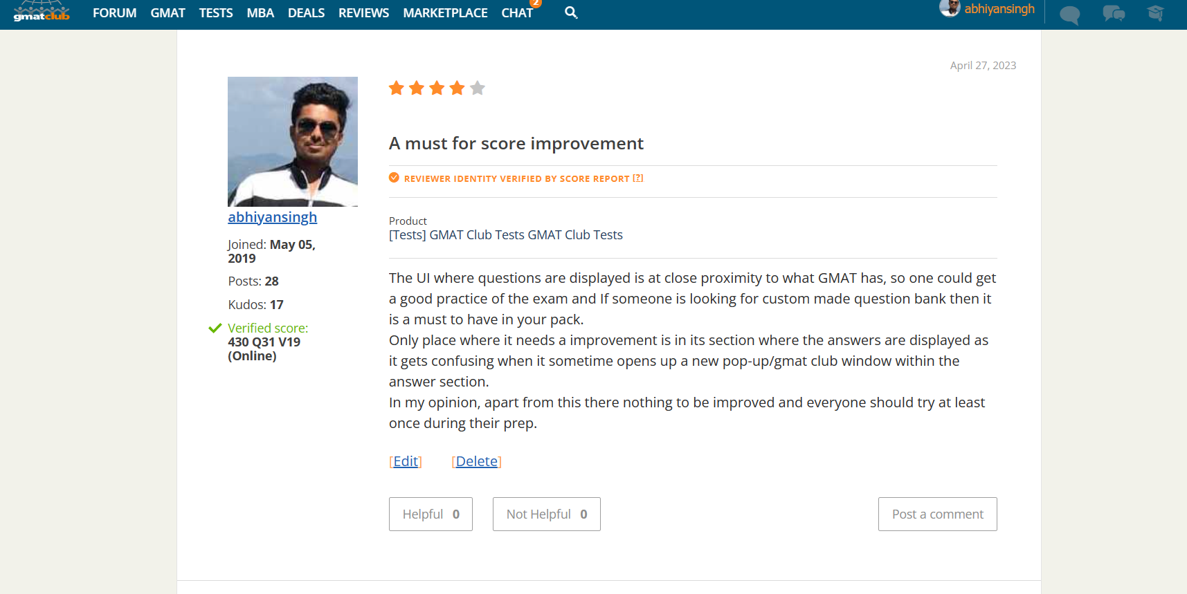The width and height of the screenshot is (1187, 594).
Task: Open the search magnifier icon
Action: click(x=571, y=12)
